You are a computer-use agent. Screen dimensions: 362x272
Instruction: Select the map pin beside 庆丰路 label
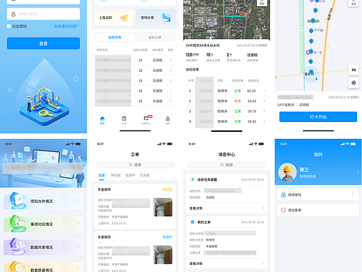(311, 31)
